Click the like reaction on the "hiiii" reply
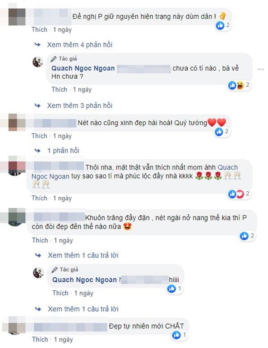268x348 pixels. 172,289
